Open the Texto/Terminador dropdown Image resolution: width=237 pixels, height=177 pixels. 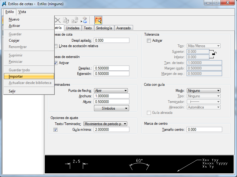pyautogui.click(x=105, y=124)
